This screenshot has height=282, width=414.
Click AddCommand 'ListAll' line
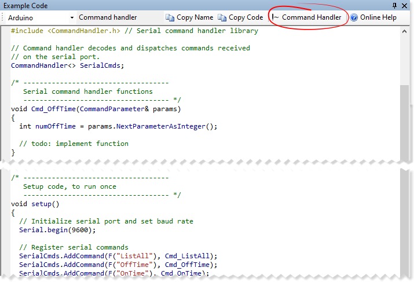(118, 256)
